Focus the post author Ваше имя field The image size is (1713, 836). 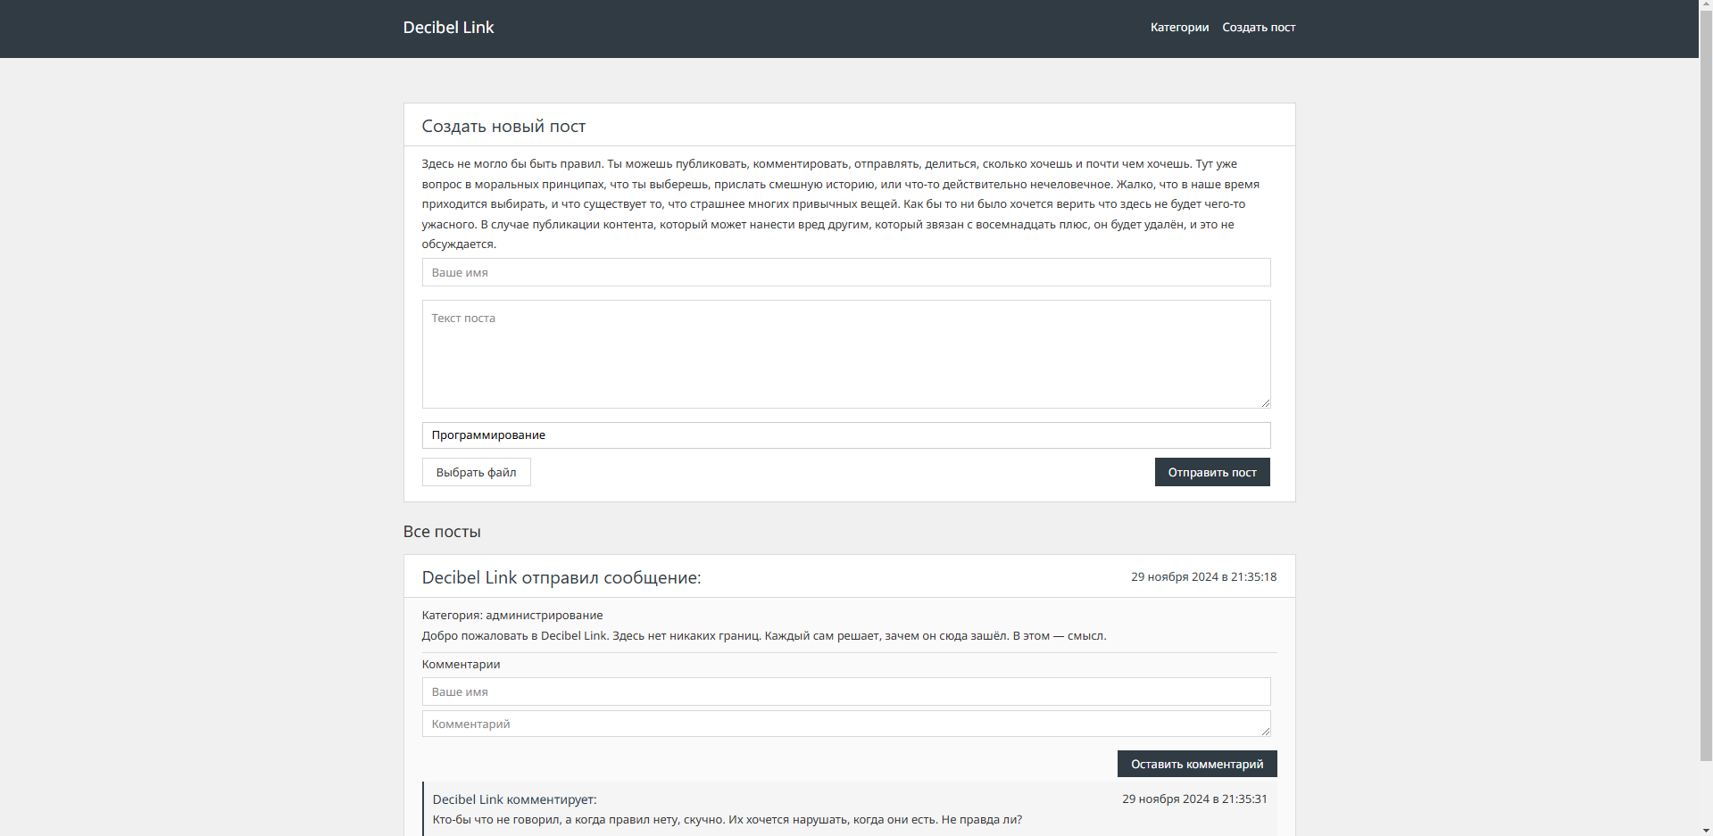tap(845, 272)
